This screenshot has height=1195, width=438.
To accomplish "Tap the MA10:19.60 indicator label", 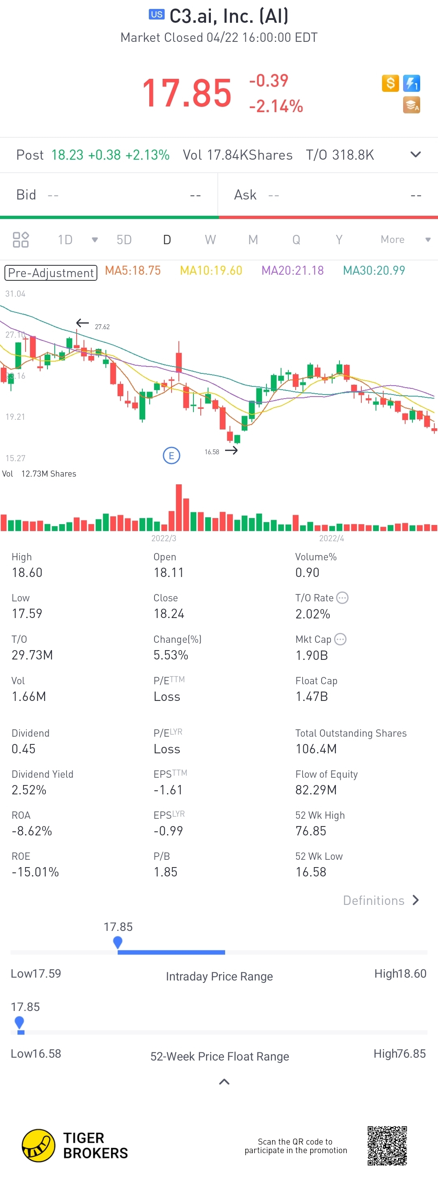I will tap(211, 271).
